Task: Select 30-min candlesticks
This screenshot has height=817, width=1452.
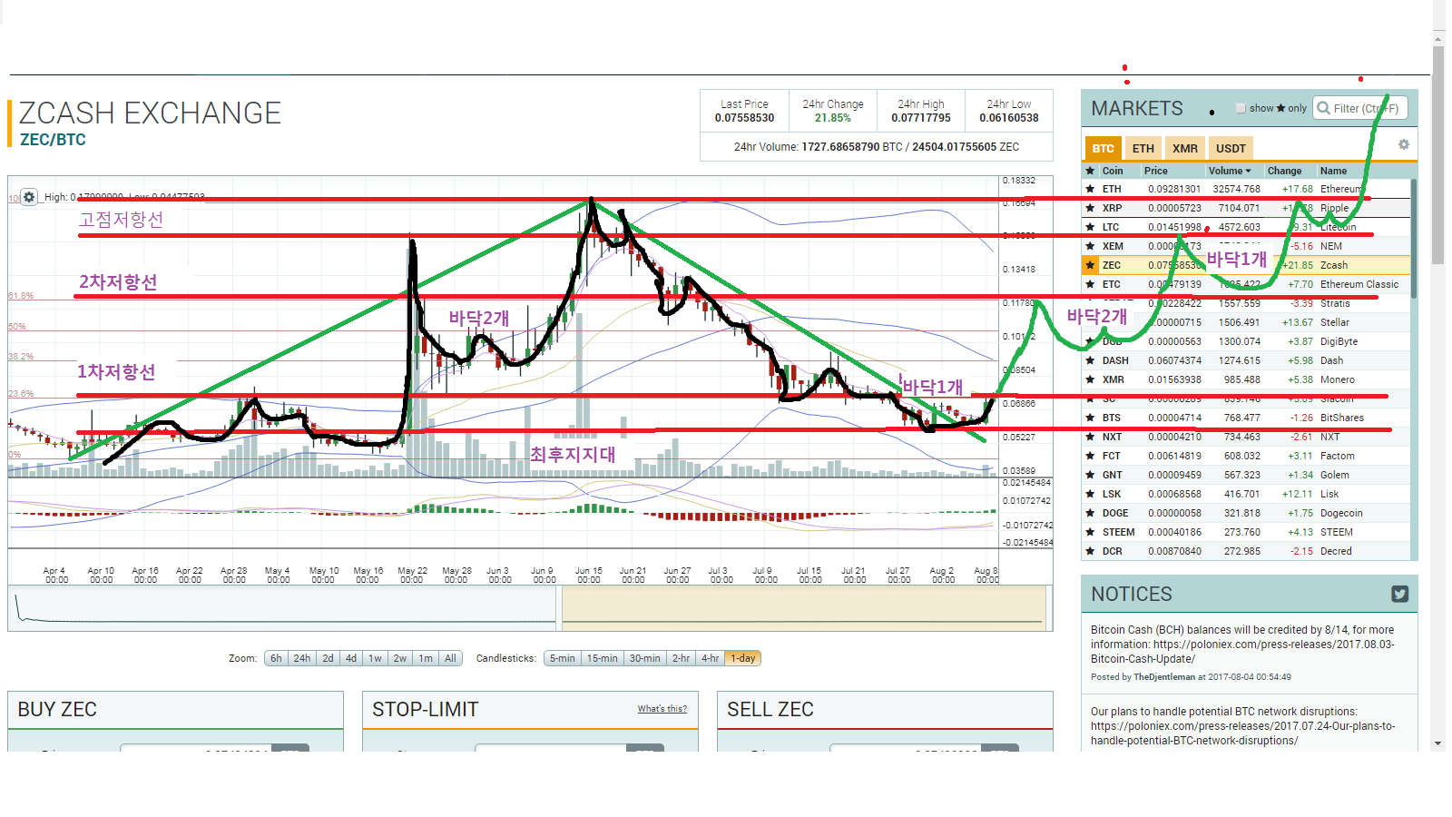Action: pyautogui.click(x=645, y=658)
